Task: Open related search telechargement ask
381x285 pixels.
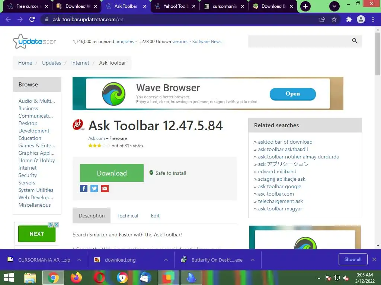Action: coord(281,202)
